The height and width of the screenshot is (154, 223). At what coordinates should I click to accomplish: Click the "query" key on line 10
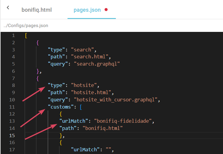(x=58, y=100)
